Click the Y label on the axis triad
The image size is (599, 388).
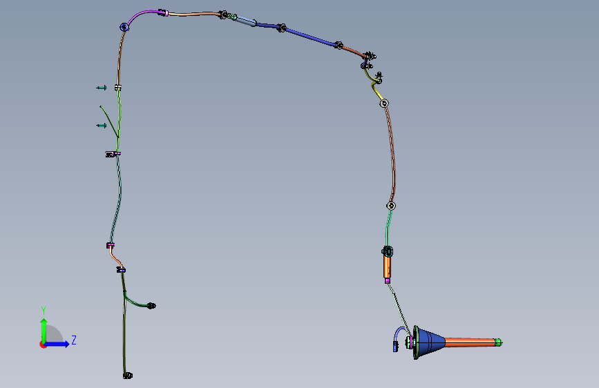coord(44,311)
